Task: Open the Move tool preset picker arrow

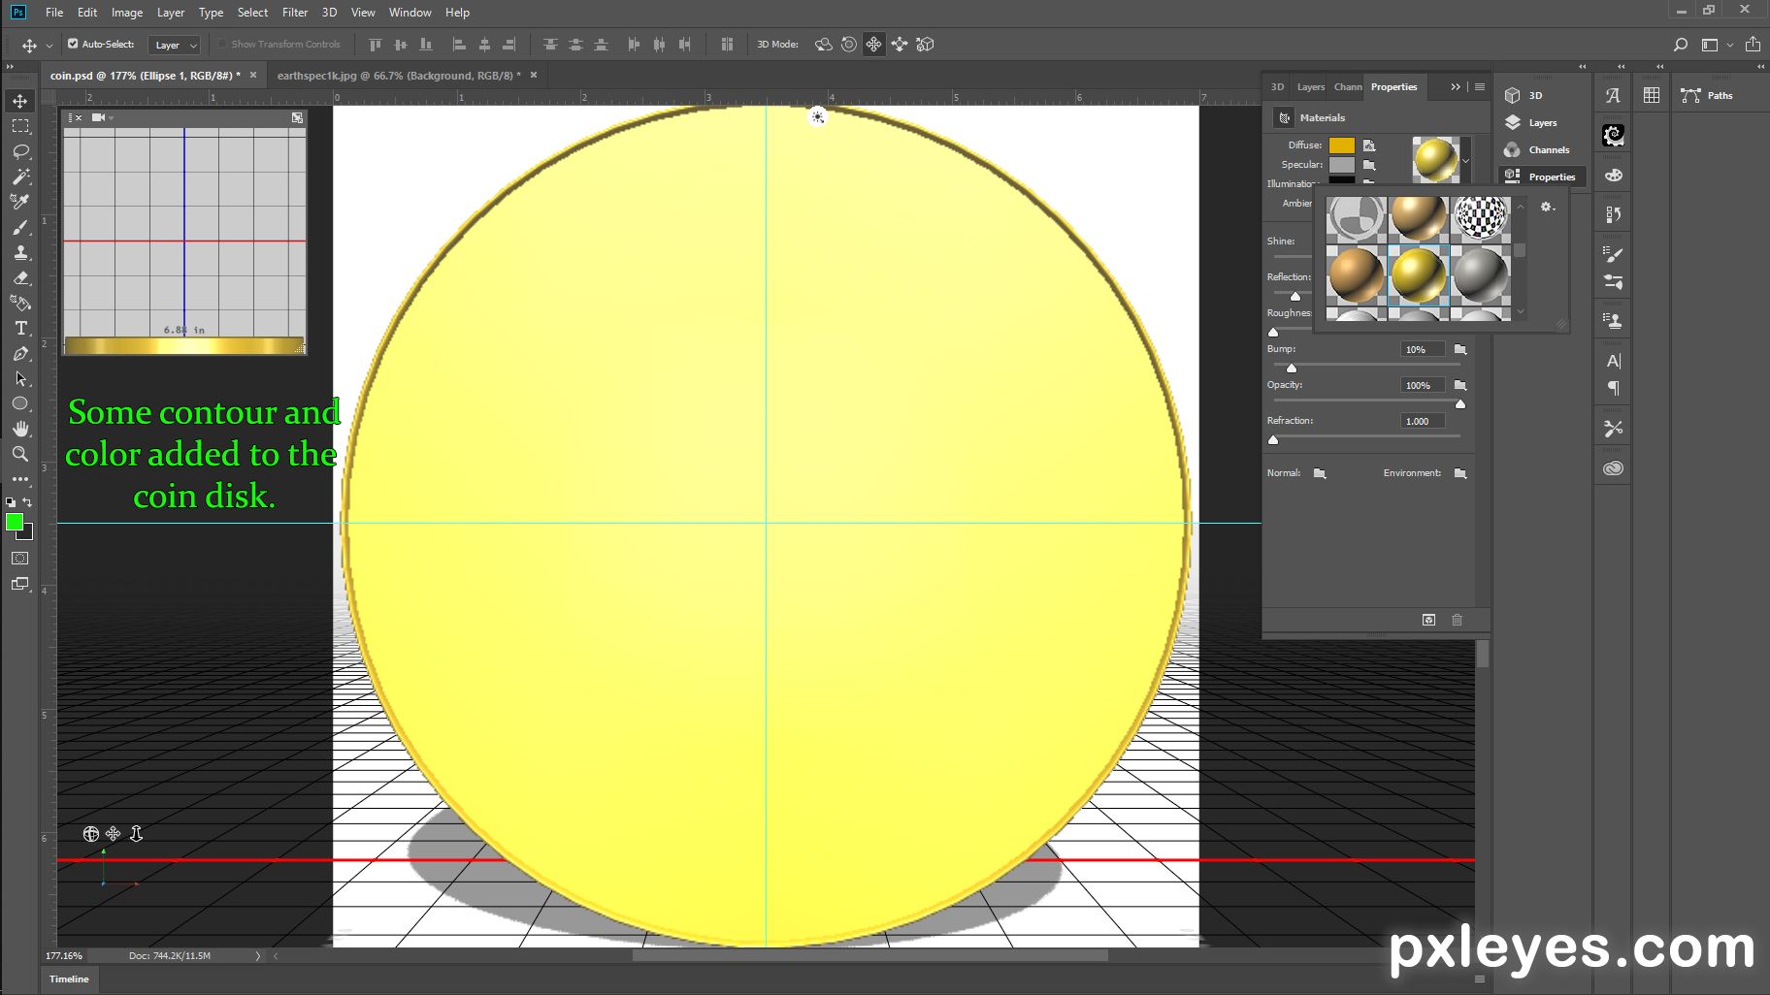Action: coord(49,46)
